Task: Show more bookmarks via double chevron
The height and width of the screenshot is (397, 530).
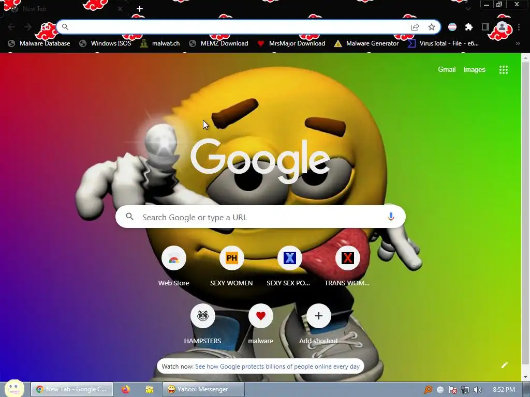Action: pyautogui.click(x=518, y=43)
